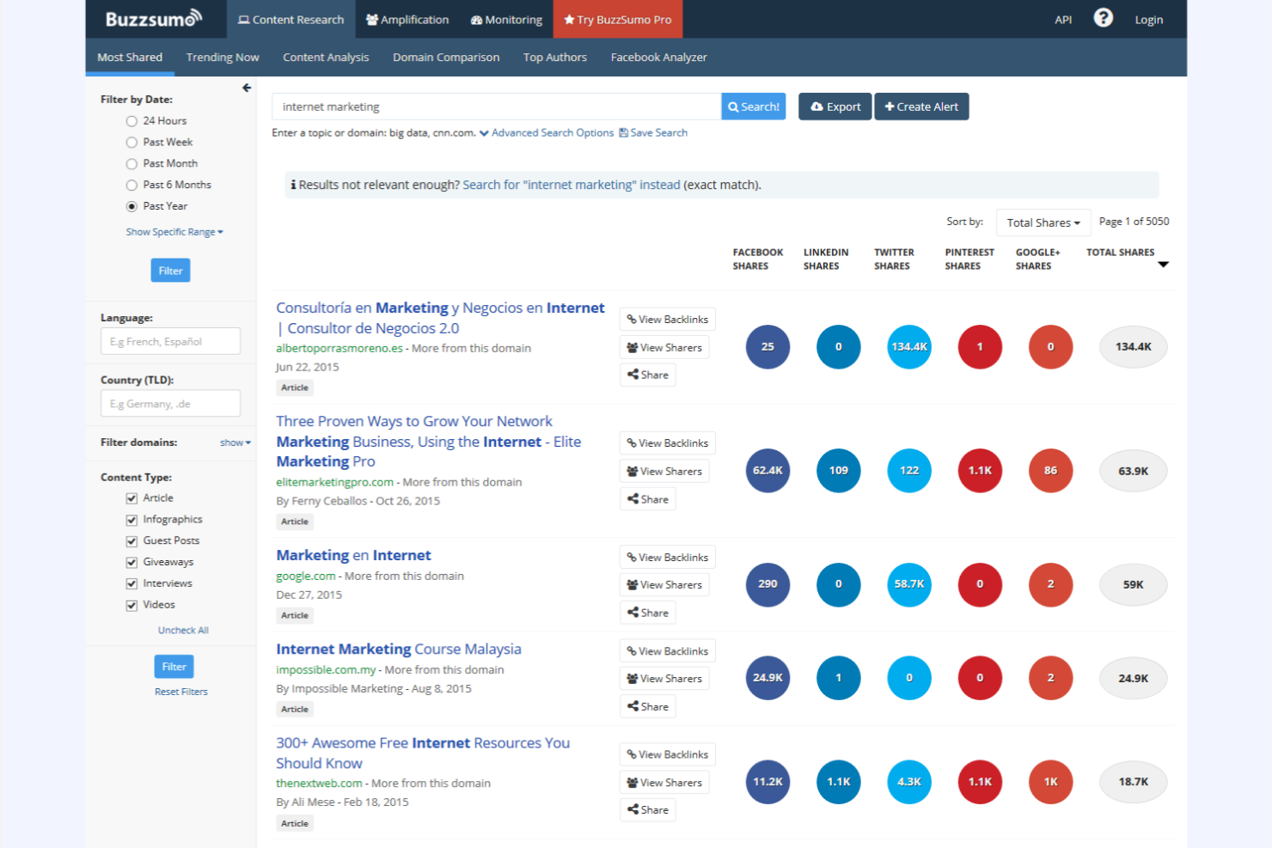
Task: Open the Amplification menu
Action: (407, 19)
